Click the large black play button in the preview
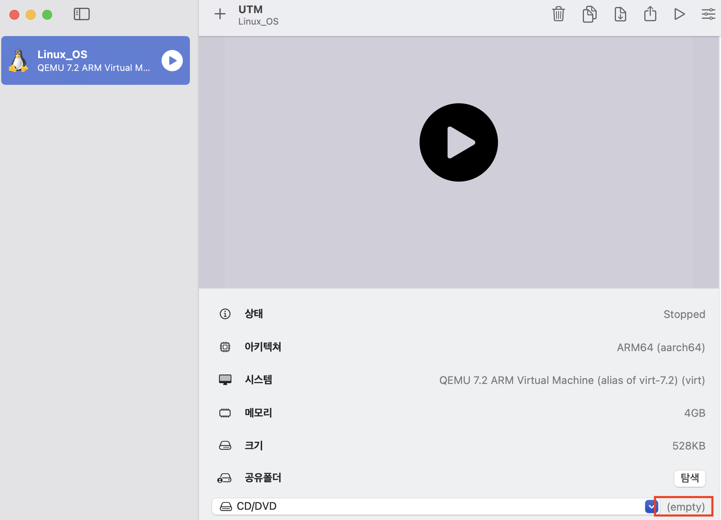Image resolution: width=721 pixels, height=520 pixels. tap(459, 142)
